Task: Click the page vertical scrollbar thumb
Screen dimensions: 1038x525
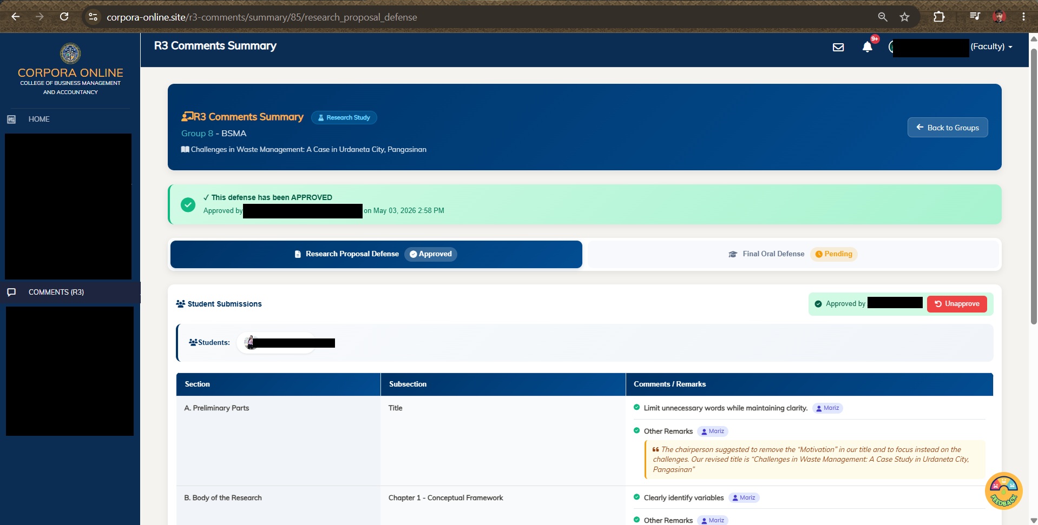Action: (x=1034, y=187)
